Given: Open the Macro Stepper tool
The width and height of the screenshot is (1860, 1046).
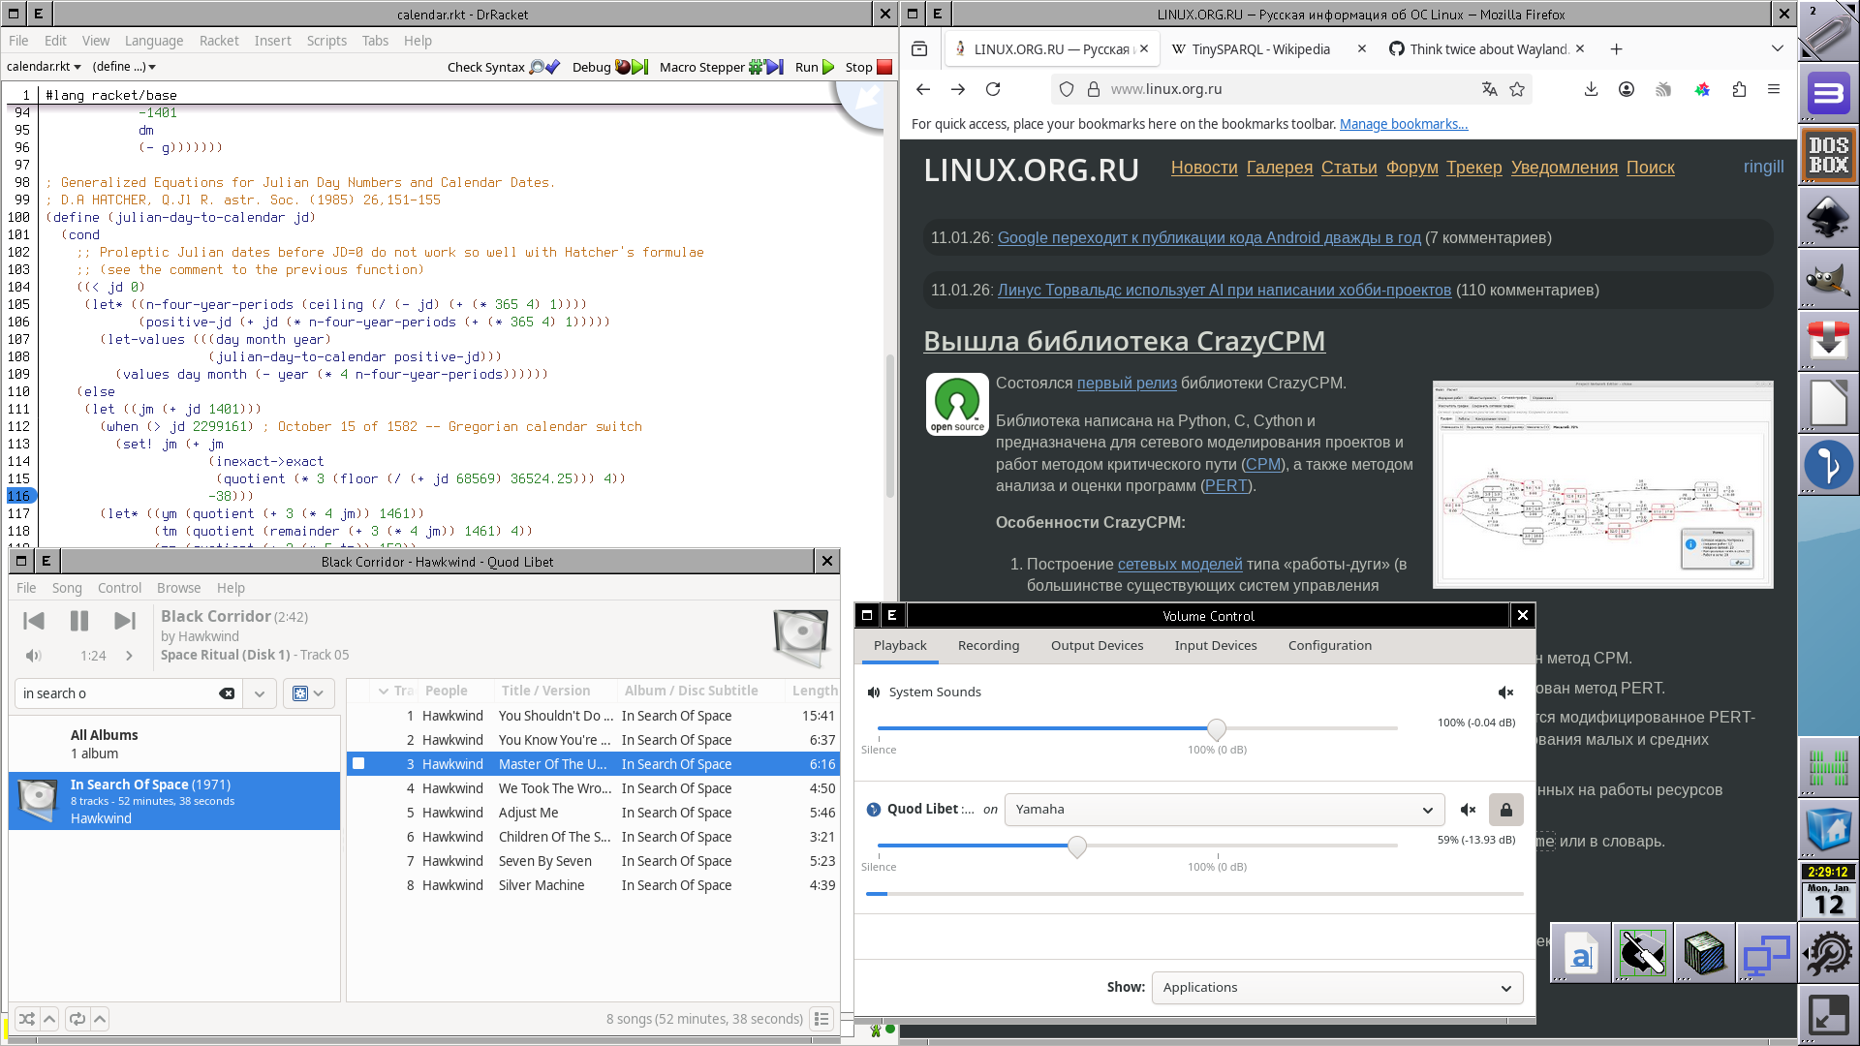Looking at the screenshot, I should click(x=720, y=67).
